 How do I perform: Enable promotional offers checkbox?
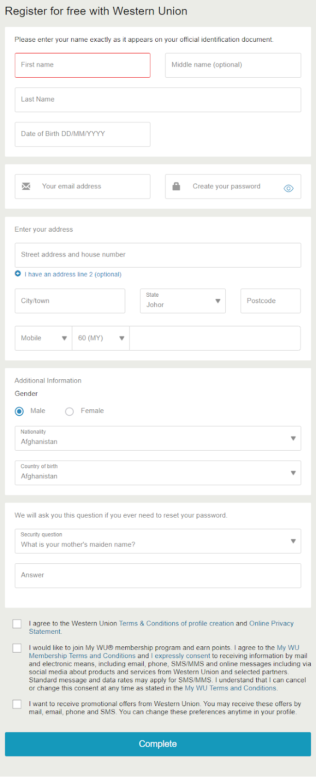pos(17,704)
